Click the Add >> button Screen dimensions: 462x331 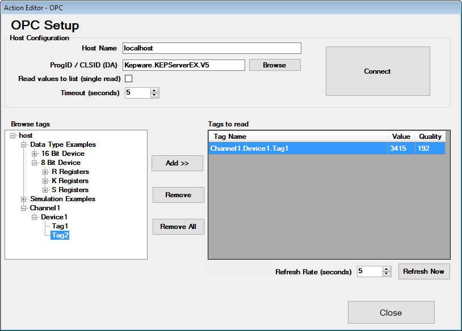(177, 163)
